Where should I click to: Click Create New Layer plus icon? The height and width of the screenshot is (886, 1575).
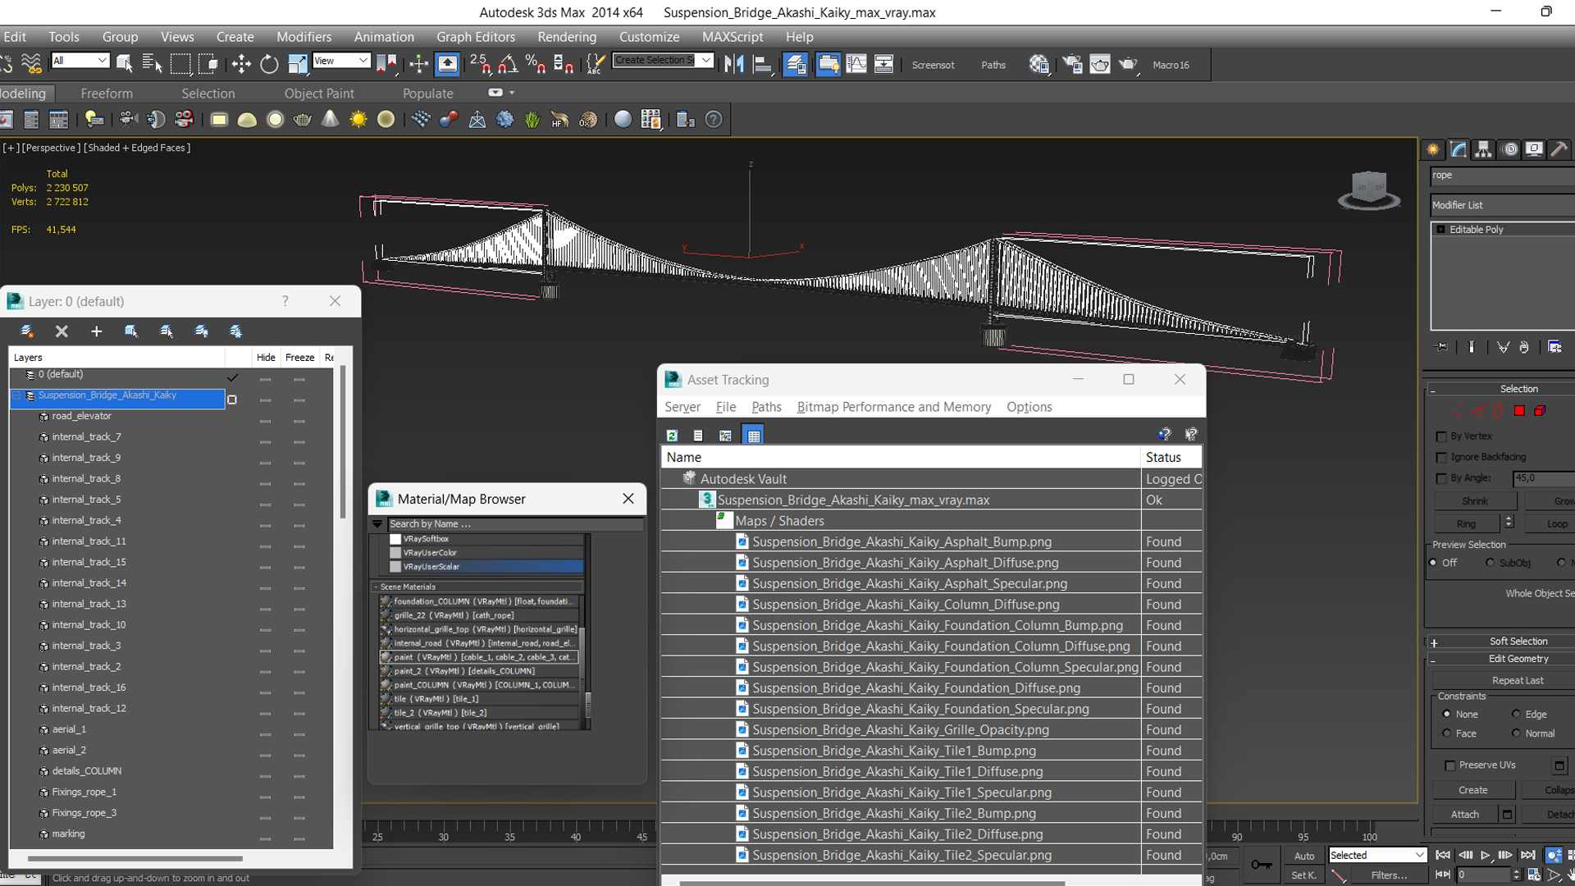(96, 331)
